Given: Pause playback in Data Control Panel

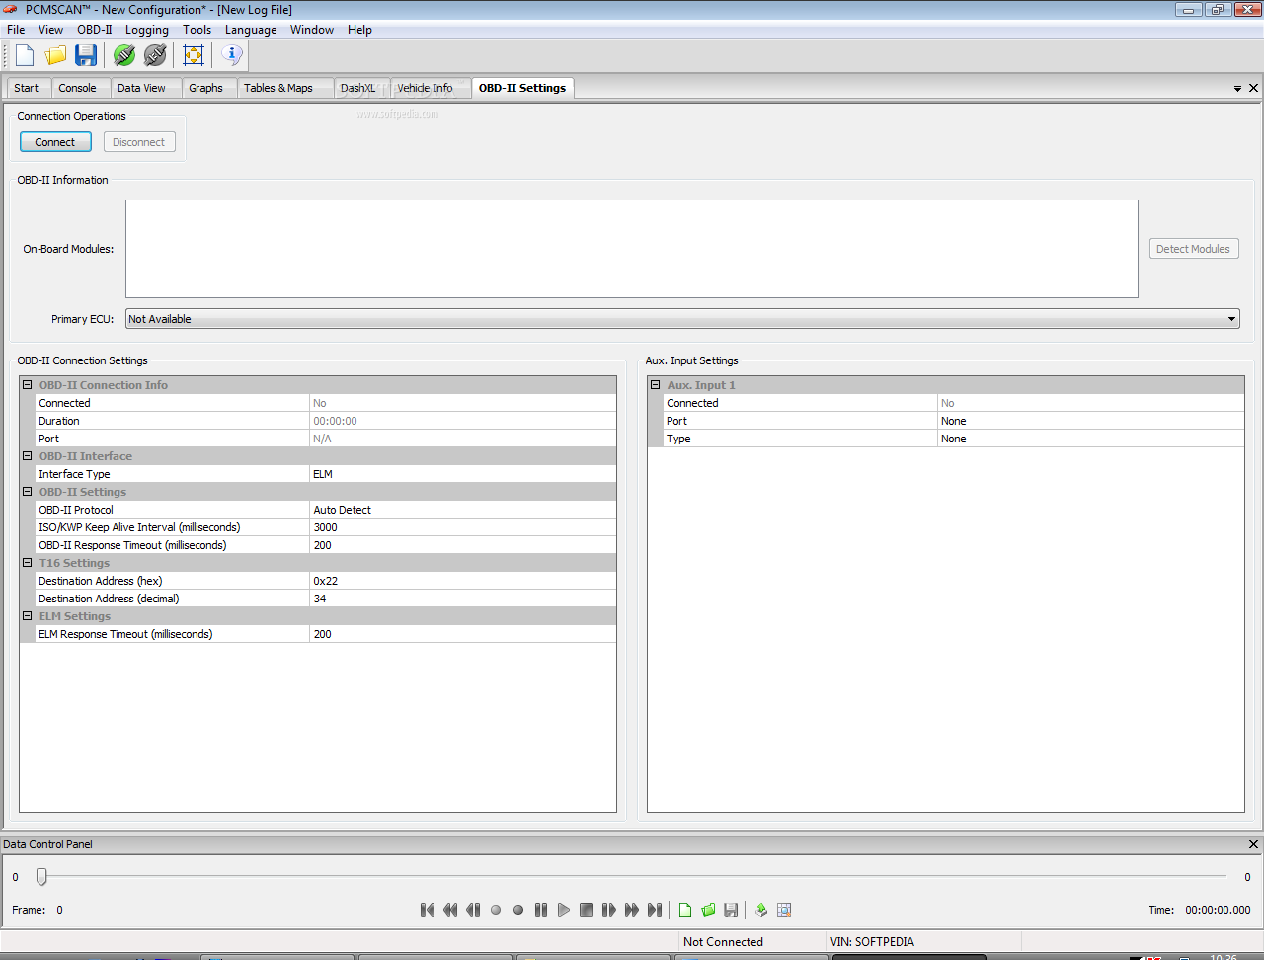Looking at the screenshot, I should pyautogui.click(x=541, y=910).
